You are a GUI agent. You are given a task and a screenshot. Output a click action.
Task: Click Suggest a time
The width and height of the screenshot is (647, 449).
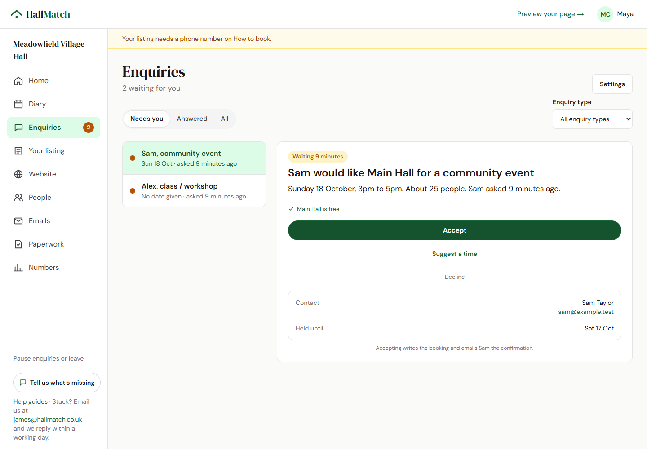point(455,254)
